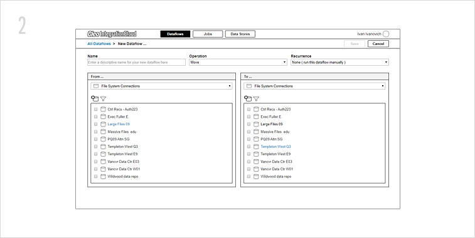Switch to the Data Stores tab
The height and width of the screenshot is (238, 475).
click(x=240, y=34)
